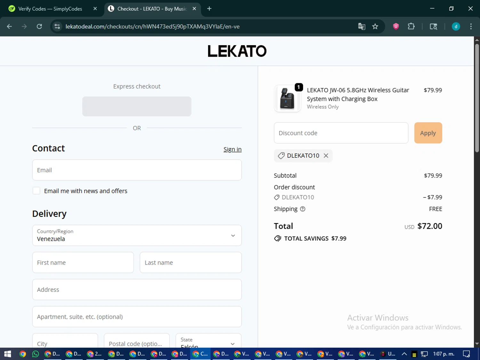Open the active 'C...' taskbar Chrome window

coord(200,354)
